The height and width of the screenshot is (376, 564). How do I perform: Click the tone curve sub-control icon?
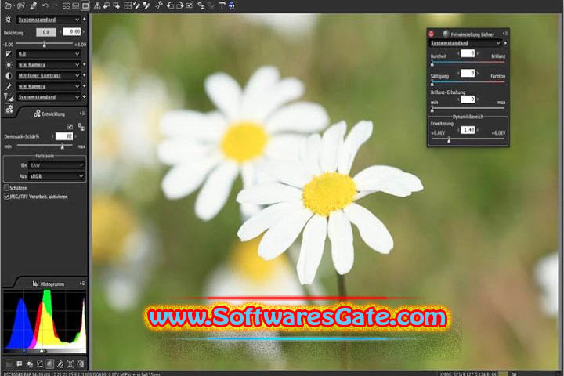click(40, 364)
